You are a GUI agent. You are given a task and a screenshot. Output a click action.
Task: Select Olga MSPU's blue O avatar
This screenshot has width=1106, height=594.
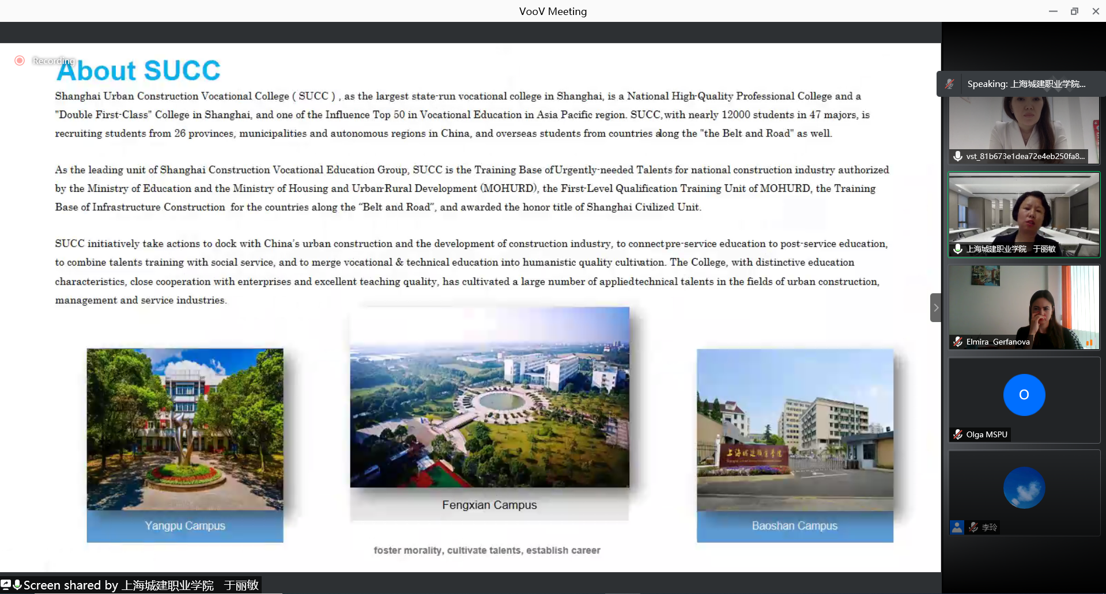1024,395
